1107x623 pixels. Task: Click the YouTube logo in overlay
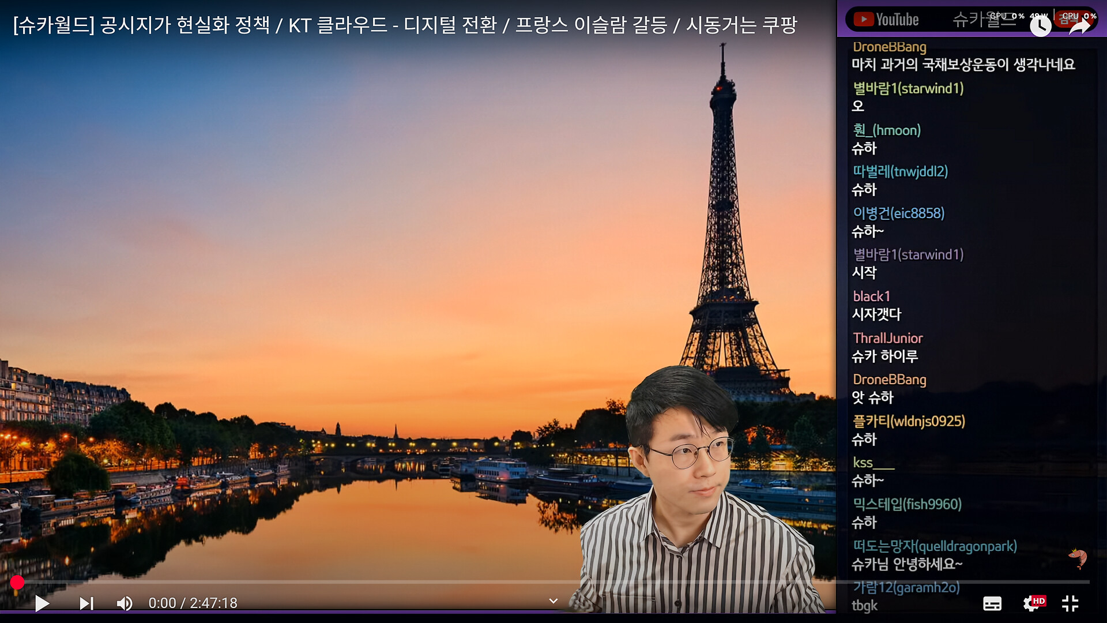click(886, 20)
